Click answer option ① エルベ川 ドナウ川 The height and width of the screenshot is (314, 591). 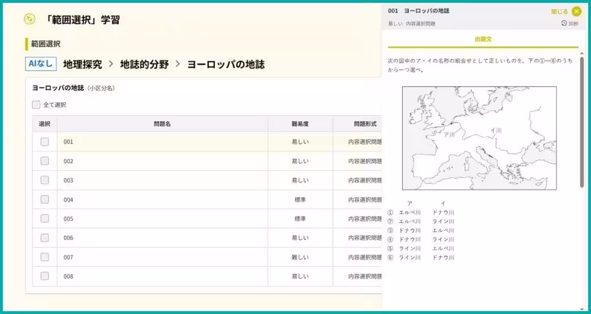click(x=421, y=213)
